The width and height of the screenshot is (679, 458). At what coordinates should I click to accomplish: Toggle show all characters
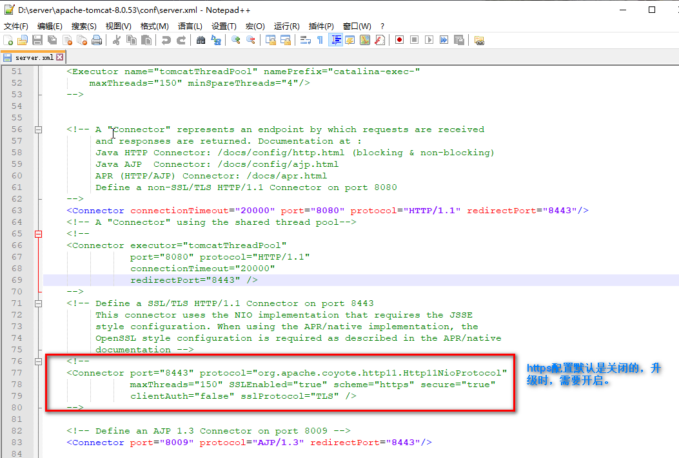[x=319, y=40]
